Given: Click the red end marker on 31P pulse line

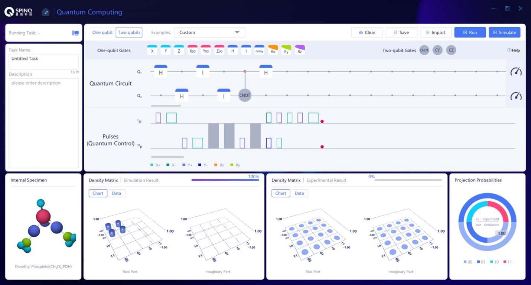Looking at the screenshot, I should [322, 147].
